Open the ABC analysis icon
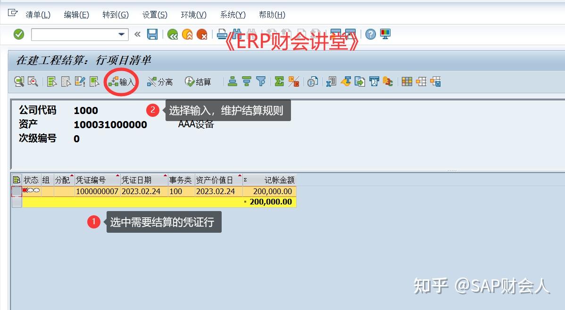This screenshot has width=565, height=310. [387, 82]
